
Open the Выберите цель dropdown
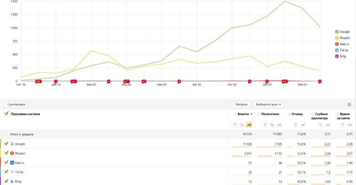pos(268,105)
